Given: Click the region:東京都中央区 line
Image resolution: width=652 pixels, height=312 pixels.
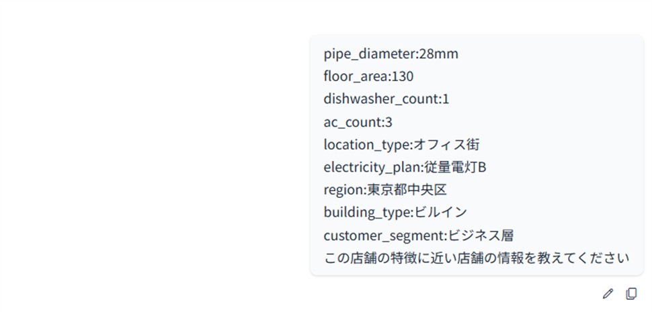Looking at the screenshot, I should pos(385,190).
